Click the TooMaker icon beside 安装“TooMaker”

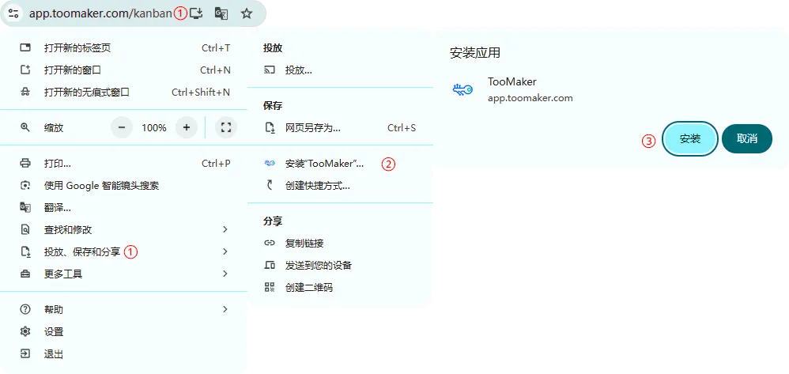pyautogui.click(x=270, y=163)
